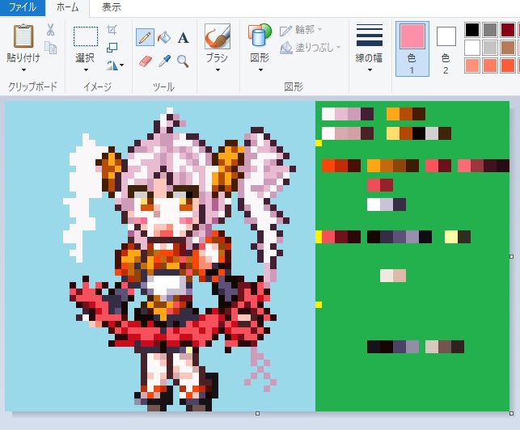Click the dashed rectangle Select icon
This screenshot has height=430, width=520.
[x=86, y=36]
